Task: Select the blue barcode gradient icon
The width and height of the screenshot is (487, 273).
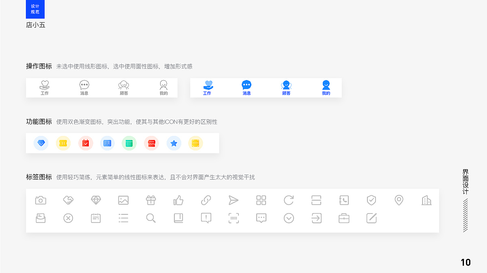Action: pos(107,143)
